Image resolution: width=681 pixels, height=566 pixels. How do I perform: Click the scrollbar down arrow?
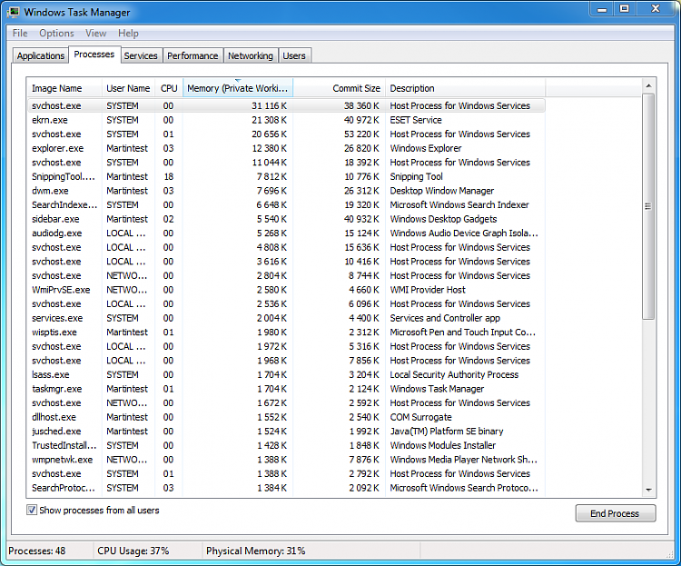click(648, 490)
